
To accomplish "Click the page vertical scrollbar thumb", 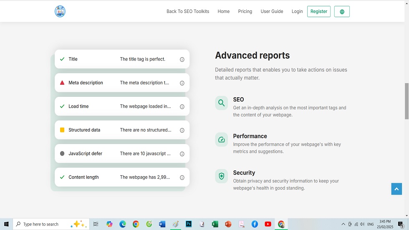I will 406,101.
